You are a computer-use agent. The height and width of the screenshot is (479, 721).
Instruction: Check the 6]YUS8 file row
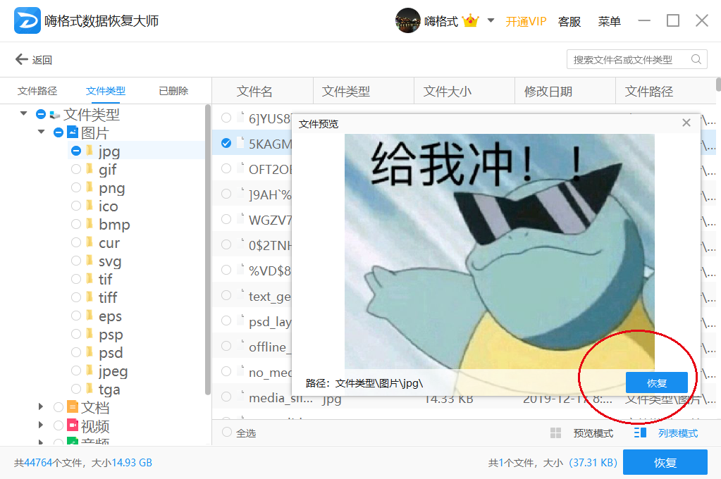click(x=226, y=118)
